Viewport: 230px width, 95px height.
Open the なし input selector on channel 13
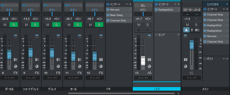point(143,6)
